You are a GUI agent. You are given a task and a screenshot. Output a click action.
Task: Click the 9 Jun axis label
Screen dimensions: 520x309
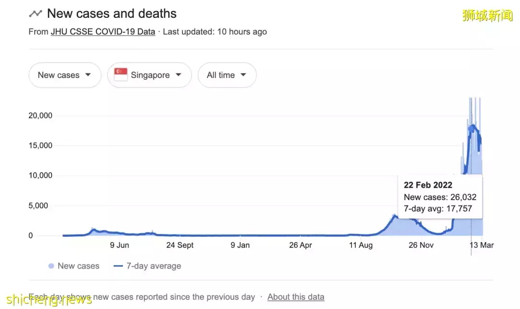[x=119, y=245]
